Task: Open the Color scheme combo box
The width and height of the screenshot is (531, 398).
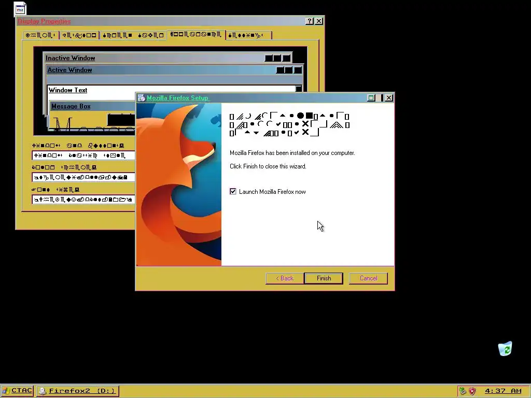Action: [x=83, y=177]
